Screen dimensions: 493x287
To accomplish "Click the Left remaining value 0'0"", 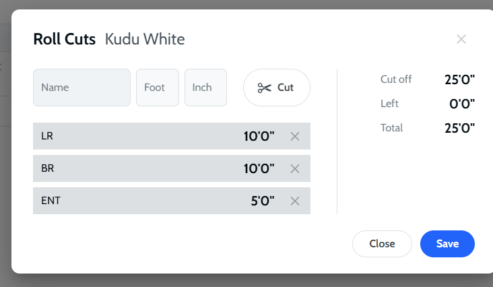I will point(462,104).
